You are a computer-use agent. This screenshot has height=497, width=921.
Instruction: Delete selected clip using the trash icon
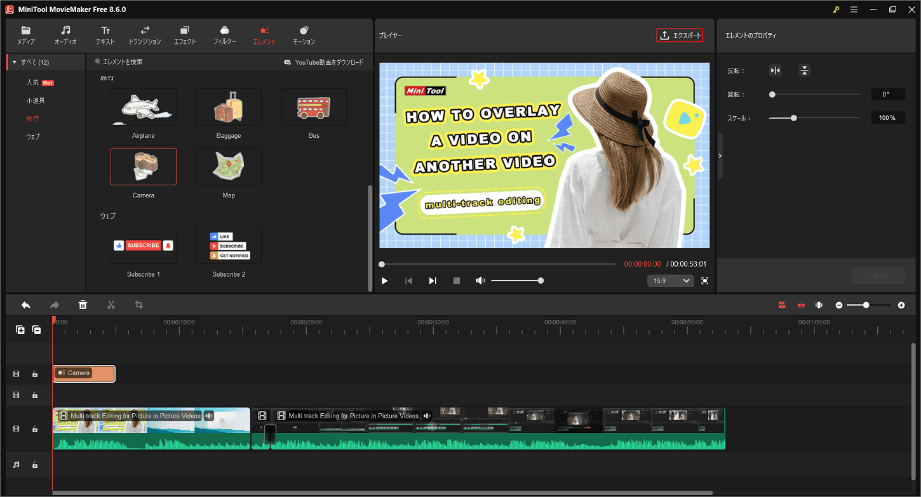pos(83,305)
